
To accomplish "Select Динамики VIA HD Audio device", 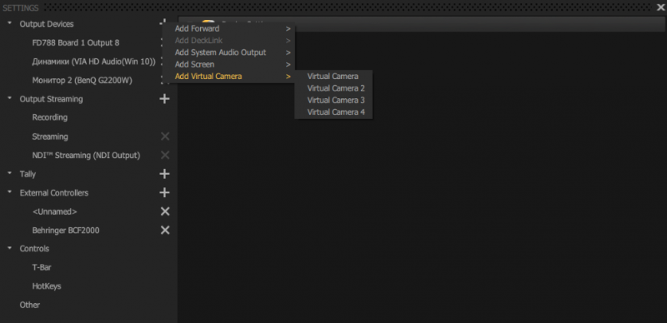I will click(93, 62).
